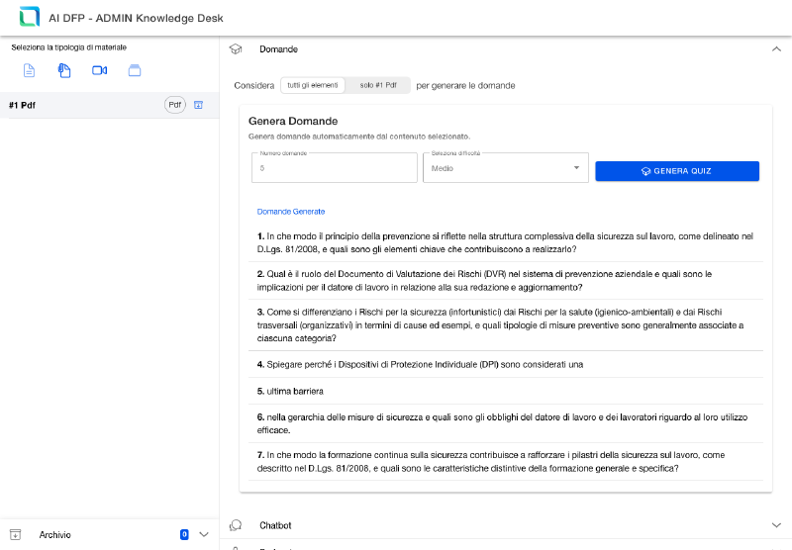The height and width of the screenshot is (550, 792).
Task: Click the Domande graduation cap icon
Action: tap(236, 48)
